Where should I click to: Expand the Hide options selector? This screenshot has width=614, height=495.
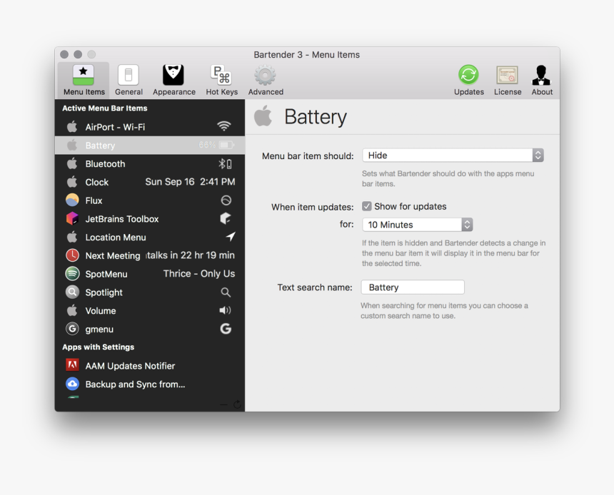pyautogui.click(x=537, y=155)
